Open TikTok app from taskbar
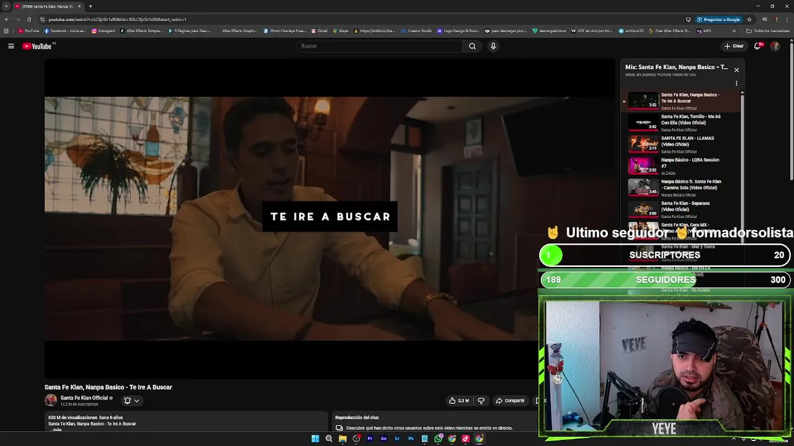794x446 pixels. [465, 439]
